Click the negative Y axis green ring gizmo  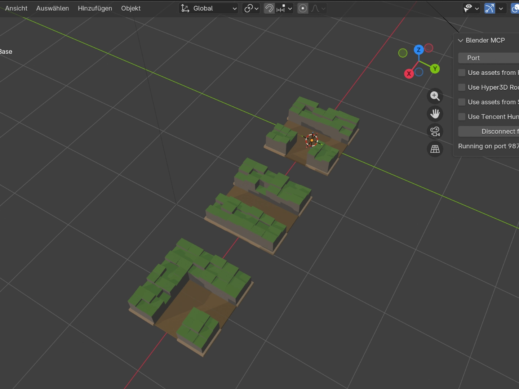403,53
